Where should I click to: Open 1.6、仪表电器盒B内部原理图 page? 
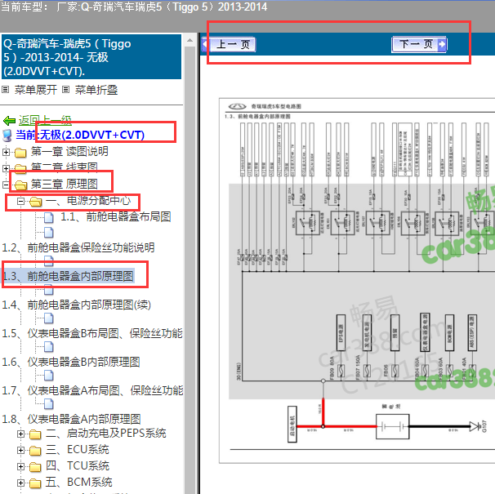click(x=71, y=362)
